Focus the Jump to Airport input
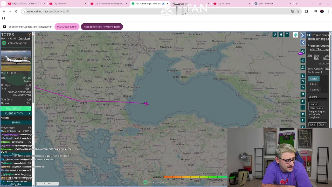This screenshot has width=332, height=187. (318, 121)
